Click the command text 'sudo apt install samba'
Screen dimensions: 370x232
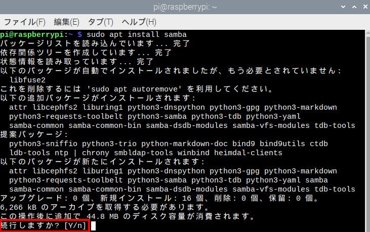click(x=137, y=35)
